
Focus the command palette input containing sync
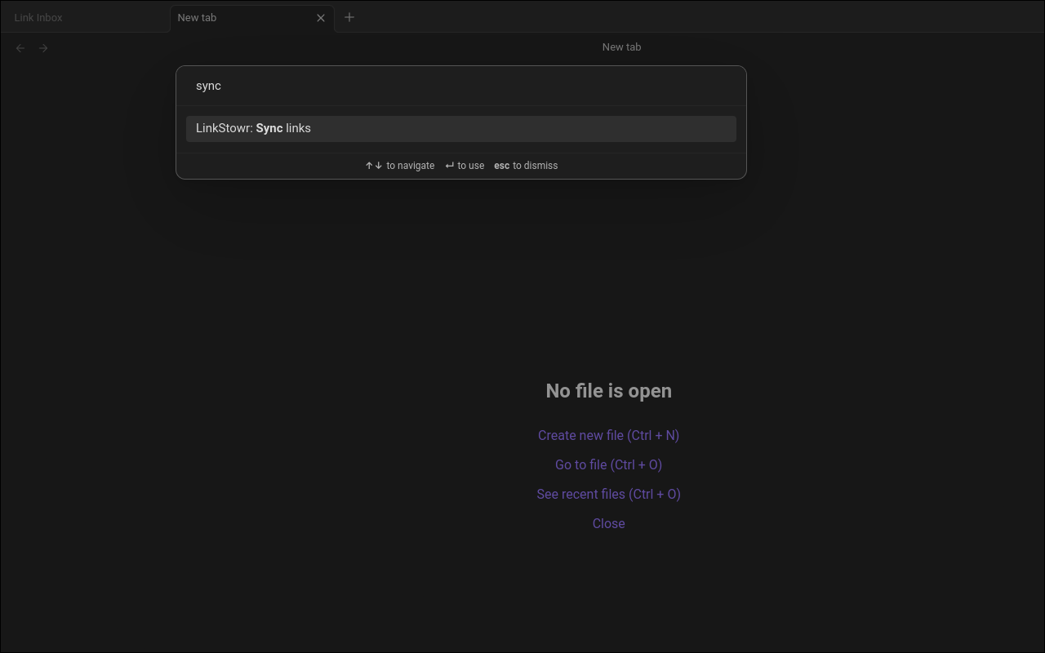pyautogui.click(x=461, y=86)
